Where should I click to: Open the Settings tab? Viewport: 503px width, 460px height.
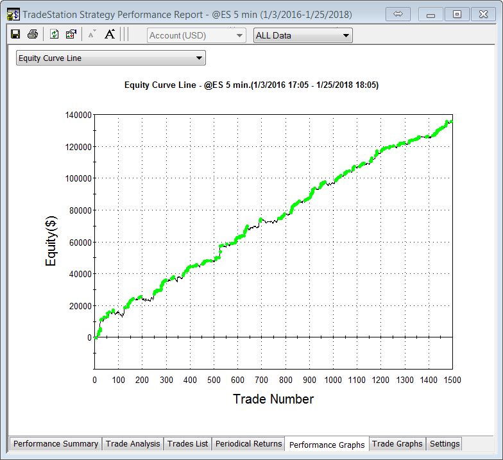pos(445,443)
